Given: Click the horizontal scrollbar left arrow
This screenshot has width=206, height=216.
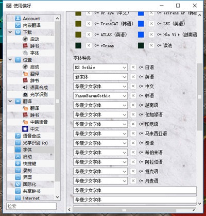Looking at the screenshot, I should pyautogui.click(x=70, y=210).
